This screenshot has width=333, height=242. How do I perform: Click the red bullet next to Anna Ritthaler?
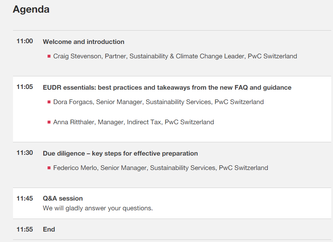pyautogui.click(x=49, y=122)
